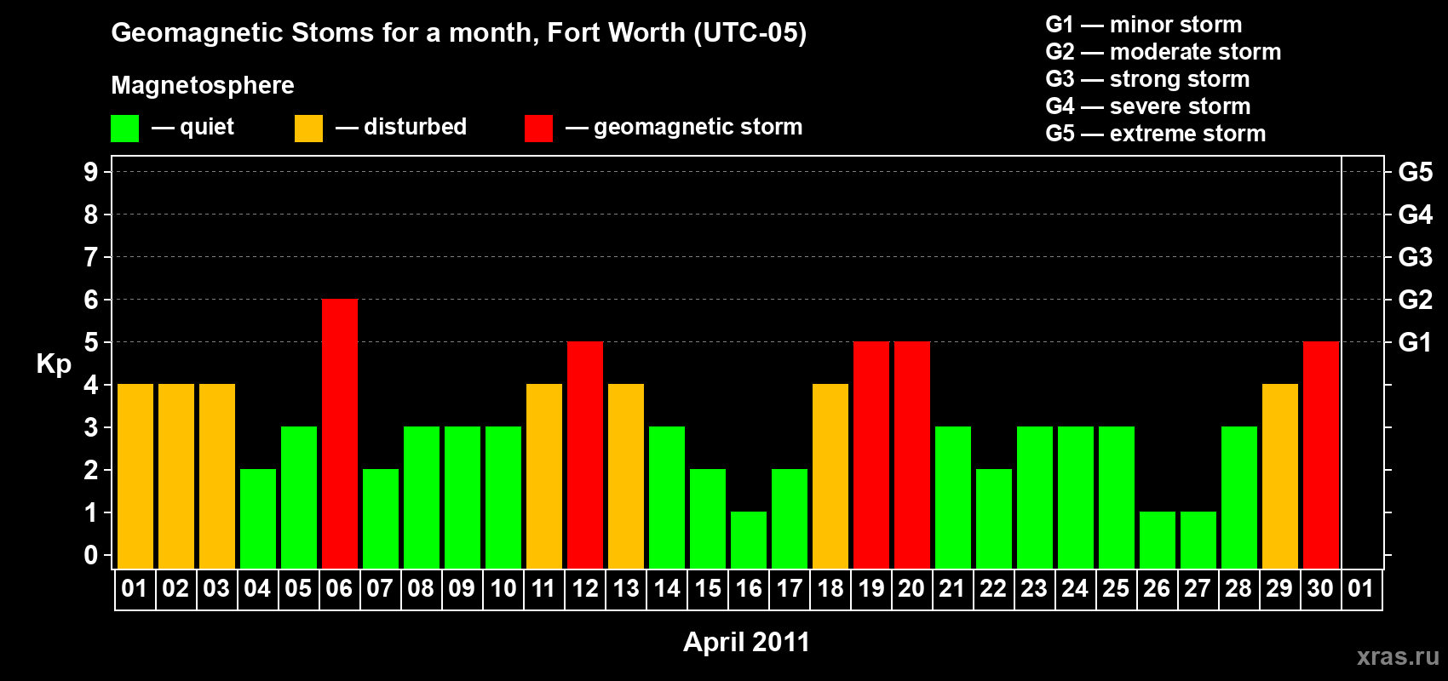
Task: Click the G1 label on the right axis
Action: pos(1415,342)
